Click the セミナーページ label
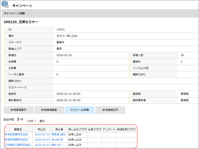Viewport: 199px width, 149px height. [18, 87]
